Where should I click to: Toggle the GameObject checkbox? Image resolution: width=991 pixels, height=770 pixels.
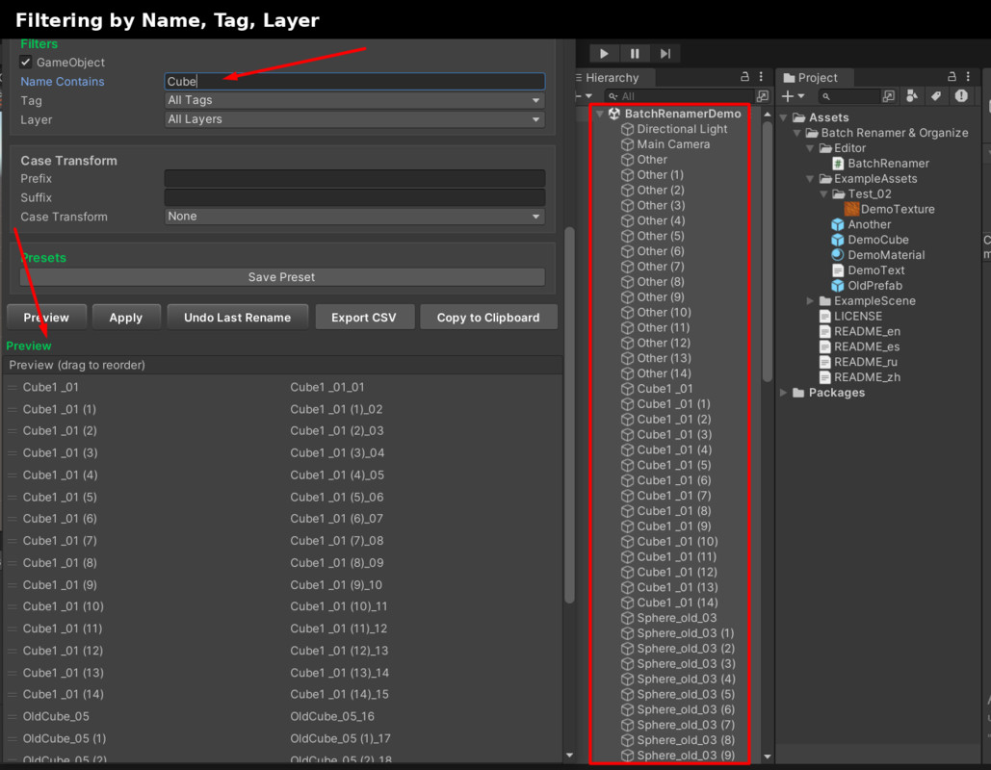pos(26,62)
